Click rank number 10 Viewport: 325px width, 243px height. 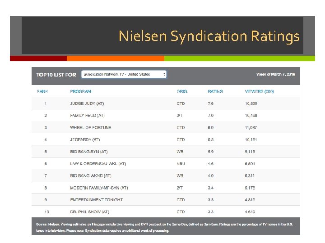point(47,212)
